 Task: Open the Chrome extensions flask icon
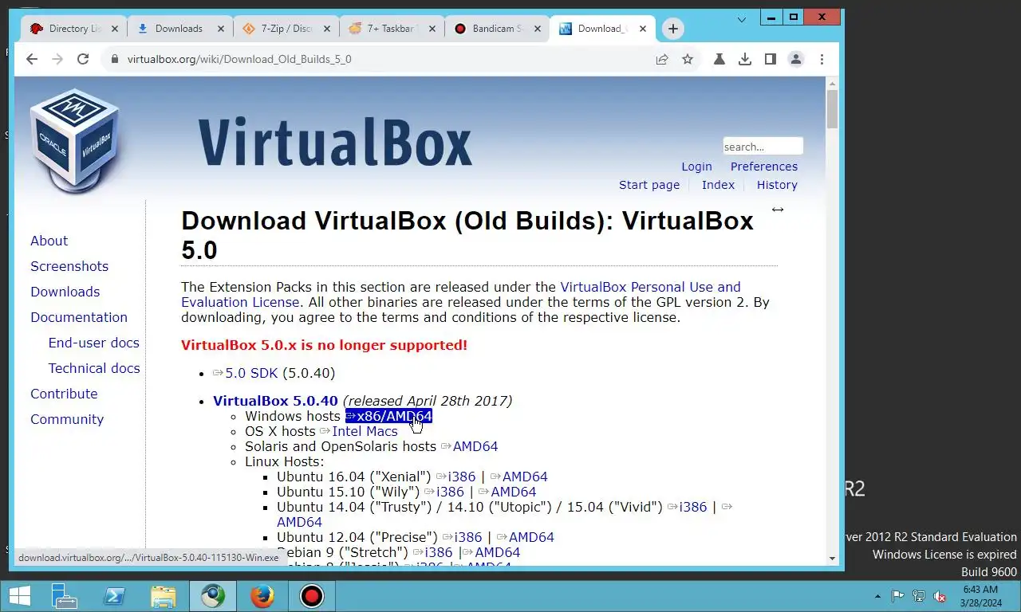(719, 59)
